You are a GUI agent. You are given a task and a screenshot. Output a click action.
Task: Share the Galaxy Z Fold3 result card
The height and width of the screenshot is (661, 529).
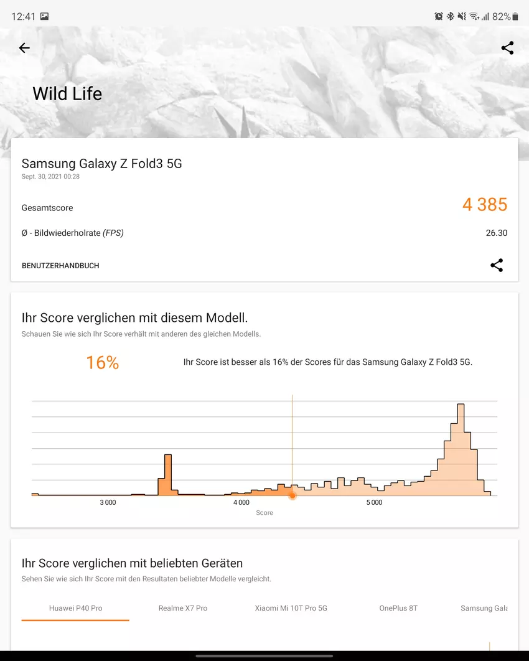[x=497, y=265]
